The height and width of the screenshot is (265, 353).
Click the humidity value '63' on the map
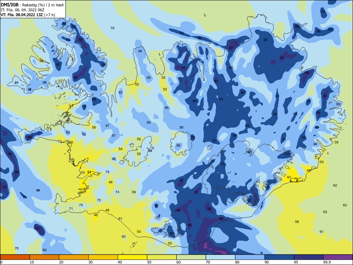pyautogui.click(x=345, y=205)
